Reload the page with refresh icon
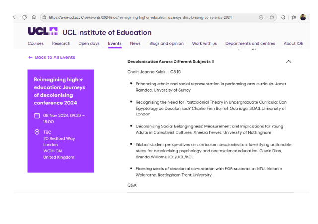The width and height of the screenshot is (318, 224). [25, 17]
